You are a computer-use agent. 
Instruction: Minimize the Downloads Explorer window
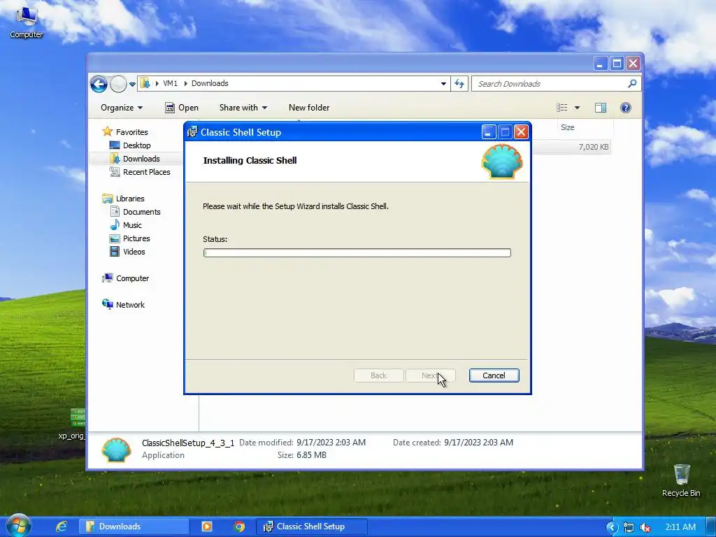(x=600, y=64)
